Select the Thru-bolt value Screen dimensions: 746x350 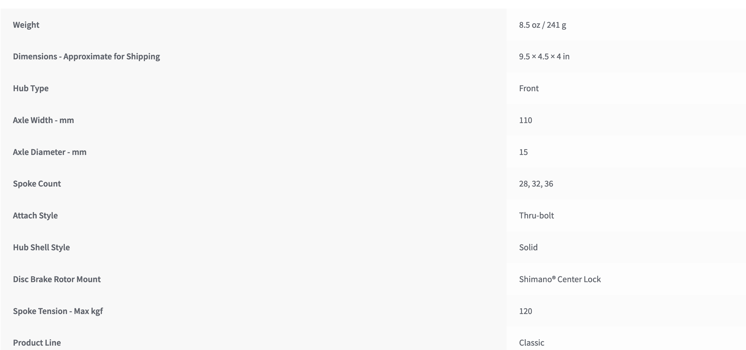(536, 216)
